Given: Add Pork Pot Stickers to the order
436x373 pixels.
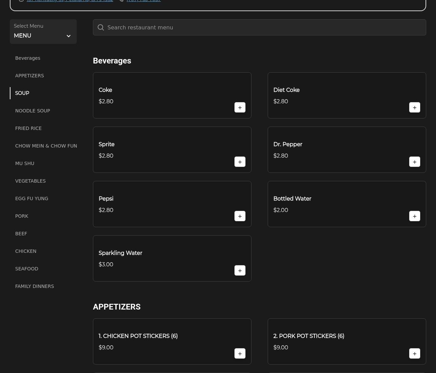Looking at the screenshot, I should 414,353.
